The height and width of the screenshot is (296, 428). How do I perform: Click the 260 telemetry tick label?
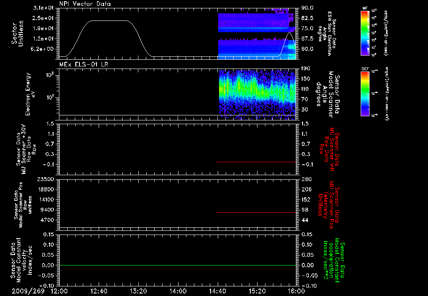(x=306, y=179)
